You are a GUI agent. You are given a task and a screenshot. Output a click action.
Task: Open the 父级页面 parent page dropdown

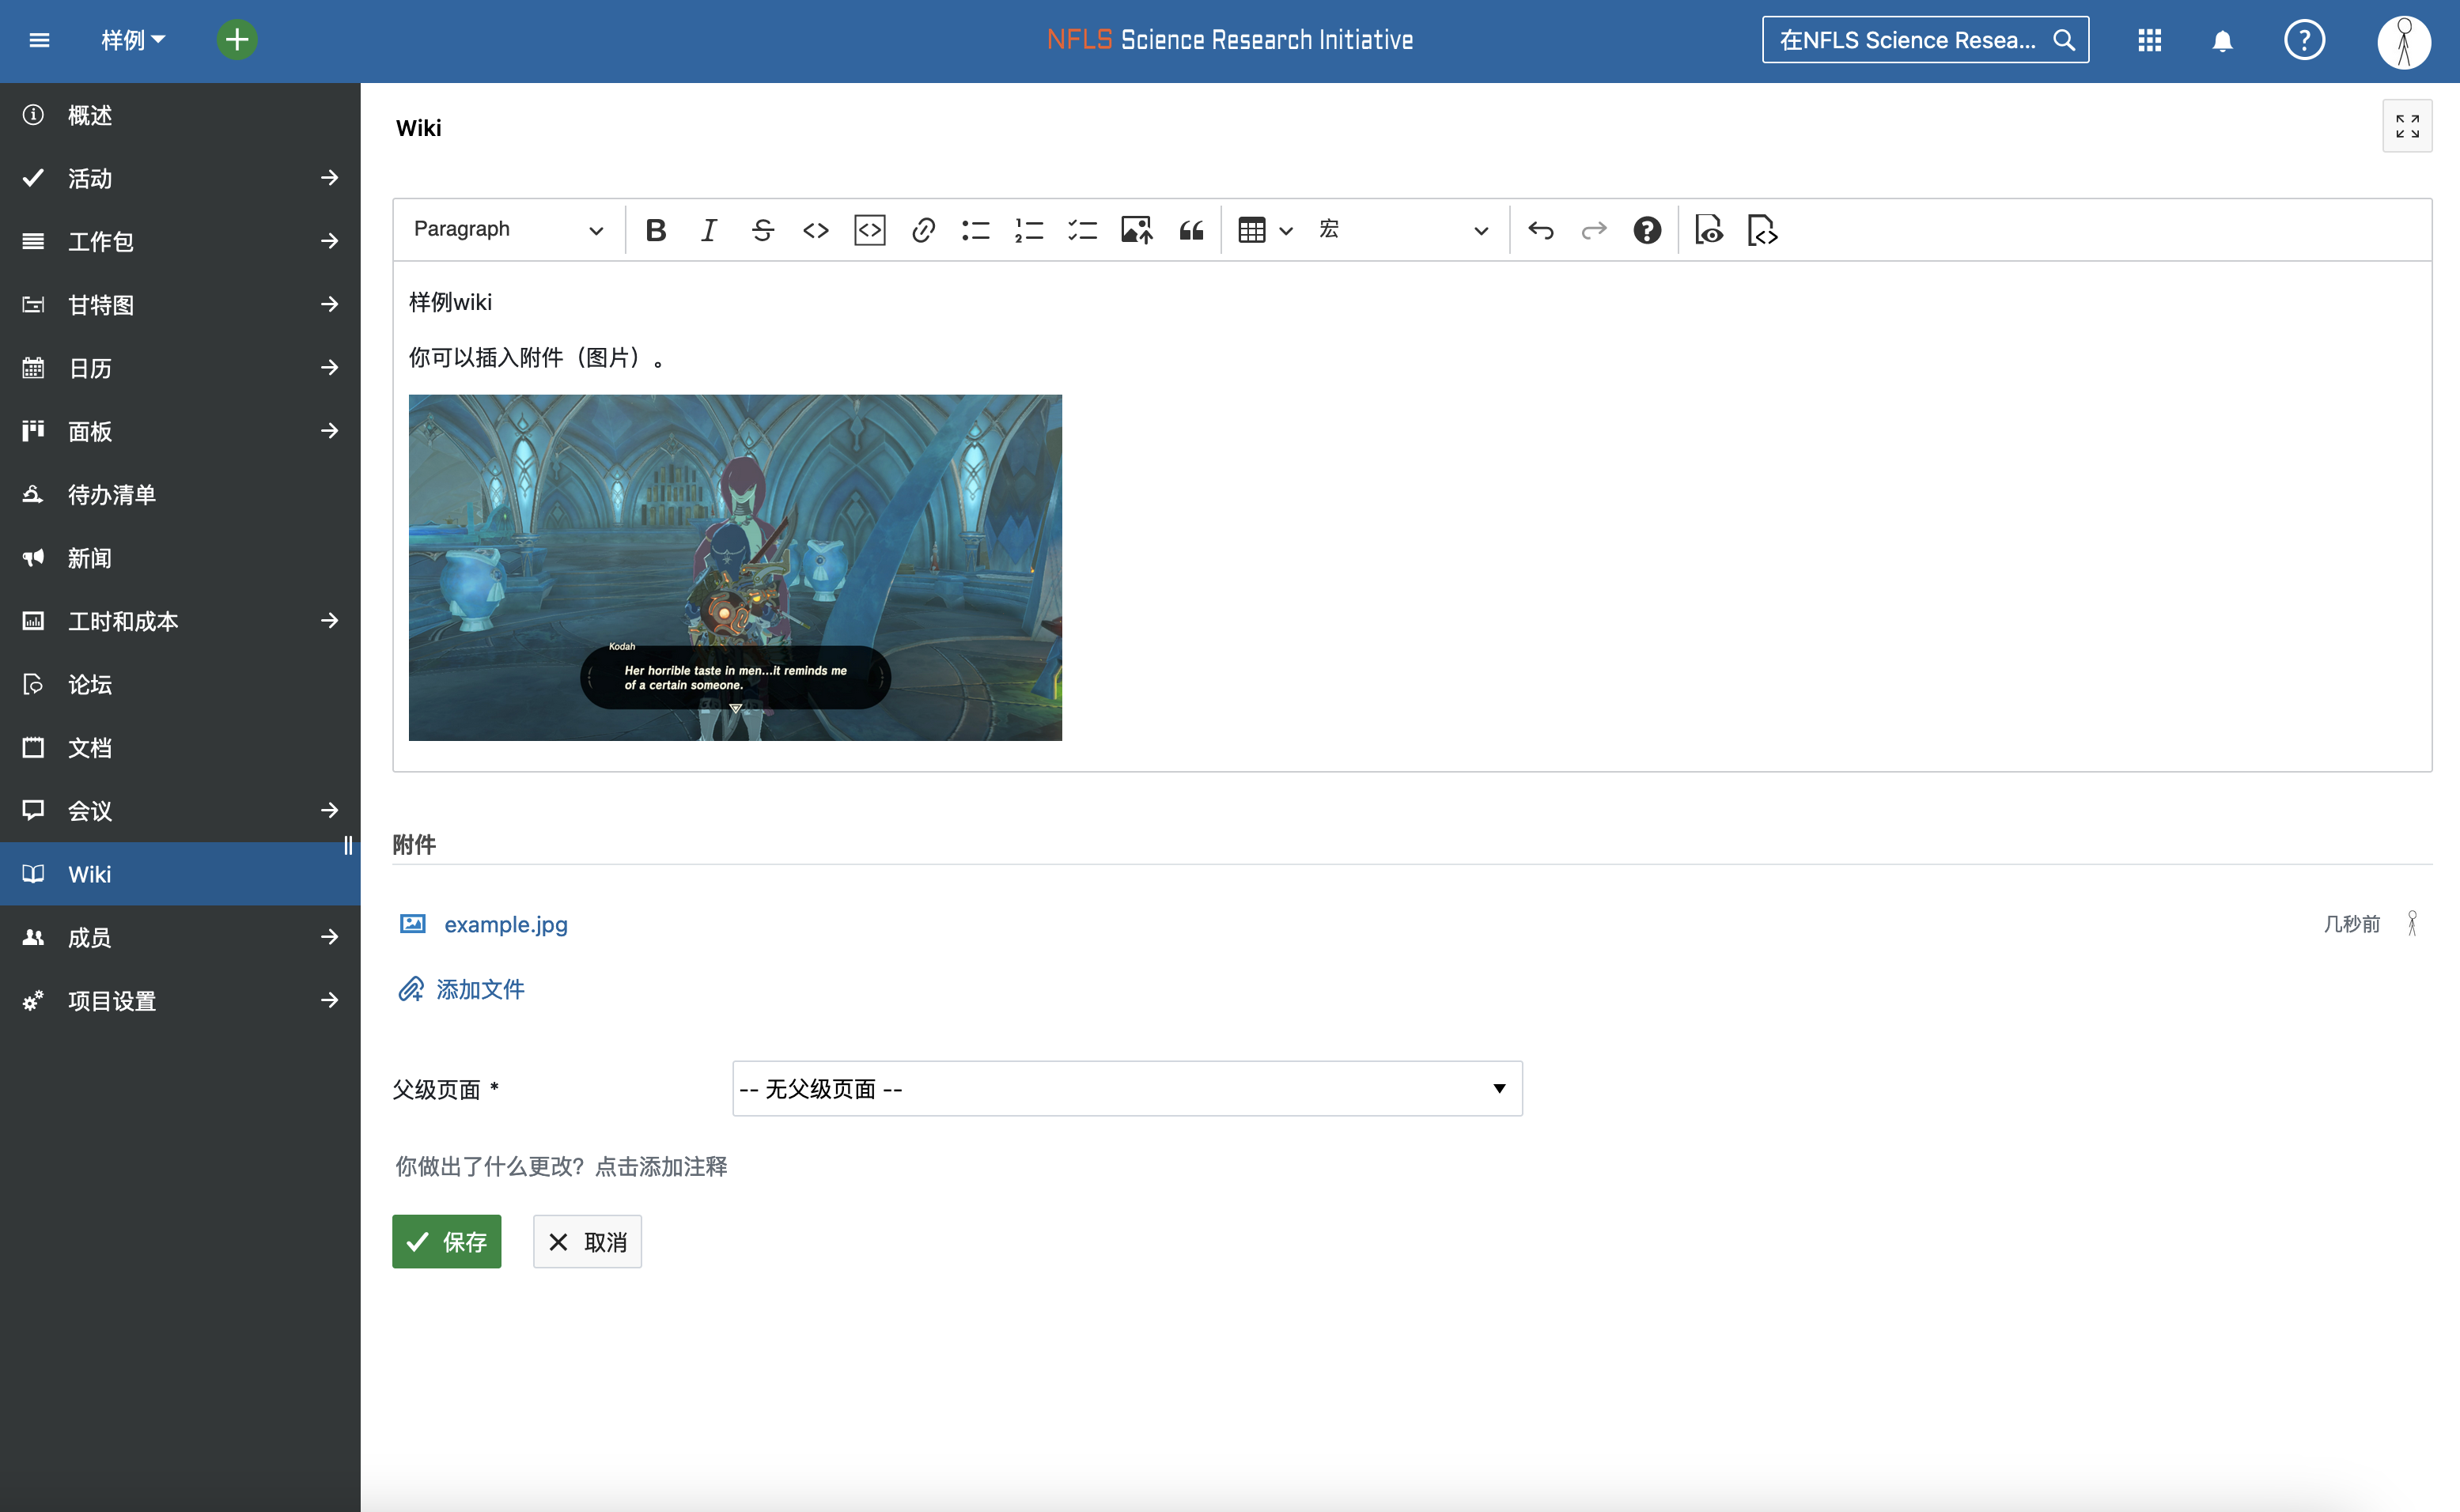tap(1126, 1088)
